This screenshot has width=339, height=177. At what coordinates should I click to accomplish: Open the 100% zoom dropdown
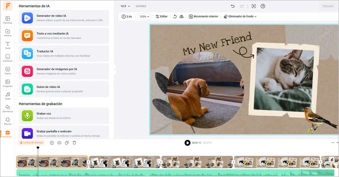point(144,16)
